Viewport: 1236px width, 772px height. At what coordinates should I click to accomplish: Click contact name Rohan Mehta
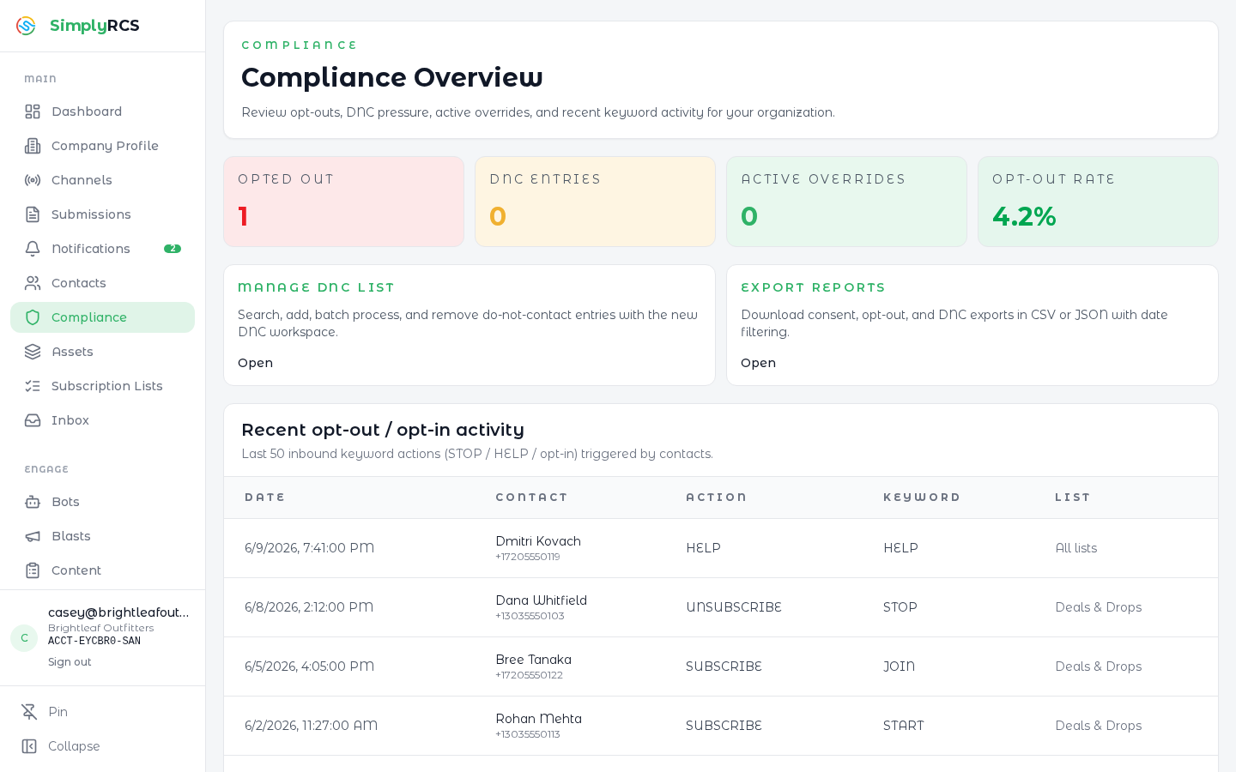click(x=538, y=719)
